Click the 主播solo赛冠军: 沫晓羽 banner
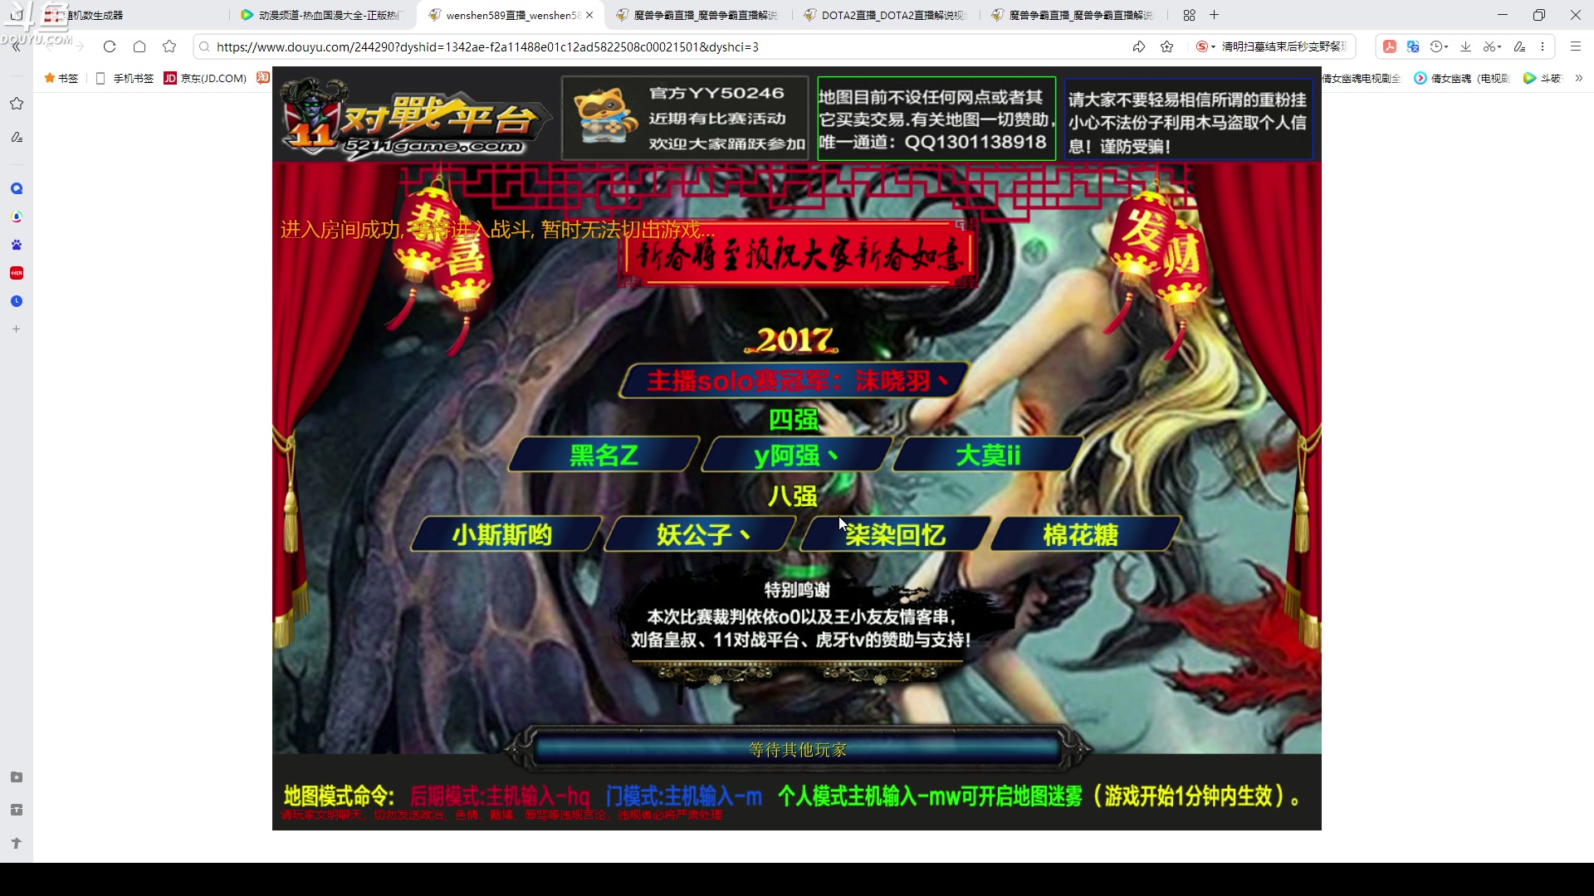Screen dimensions: 1594x896 pos(795,380)
